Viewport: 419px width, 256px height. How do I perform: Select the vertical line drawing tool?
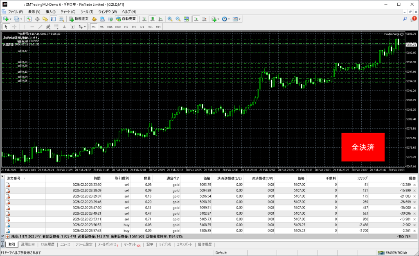(24, 27)
